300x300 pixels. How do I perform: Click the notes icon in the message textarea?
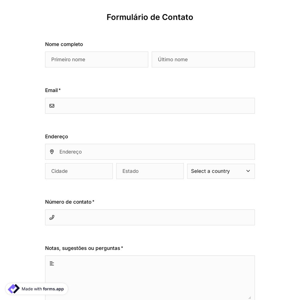click(x=52, y=263)
